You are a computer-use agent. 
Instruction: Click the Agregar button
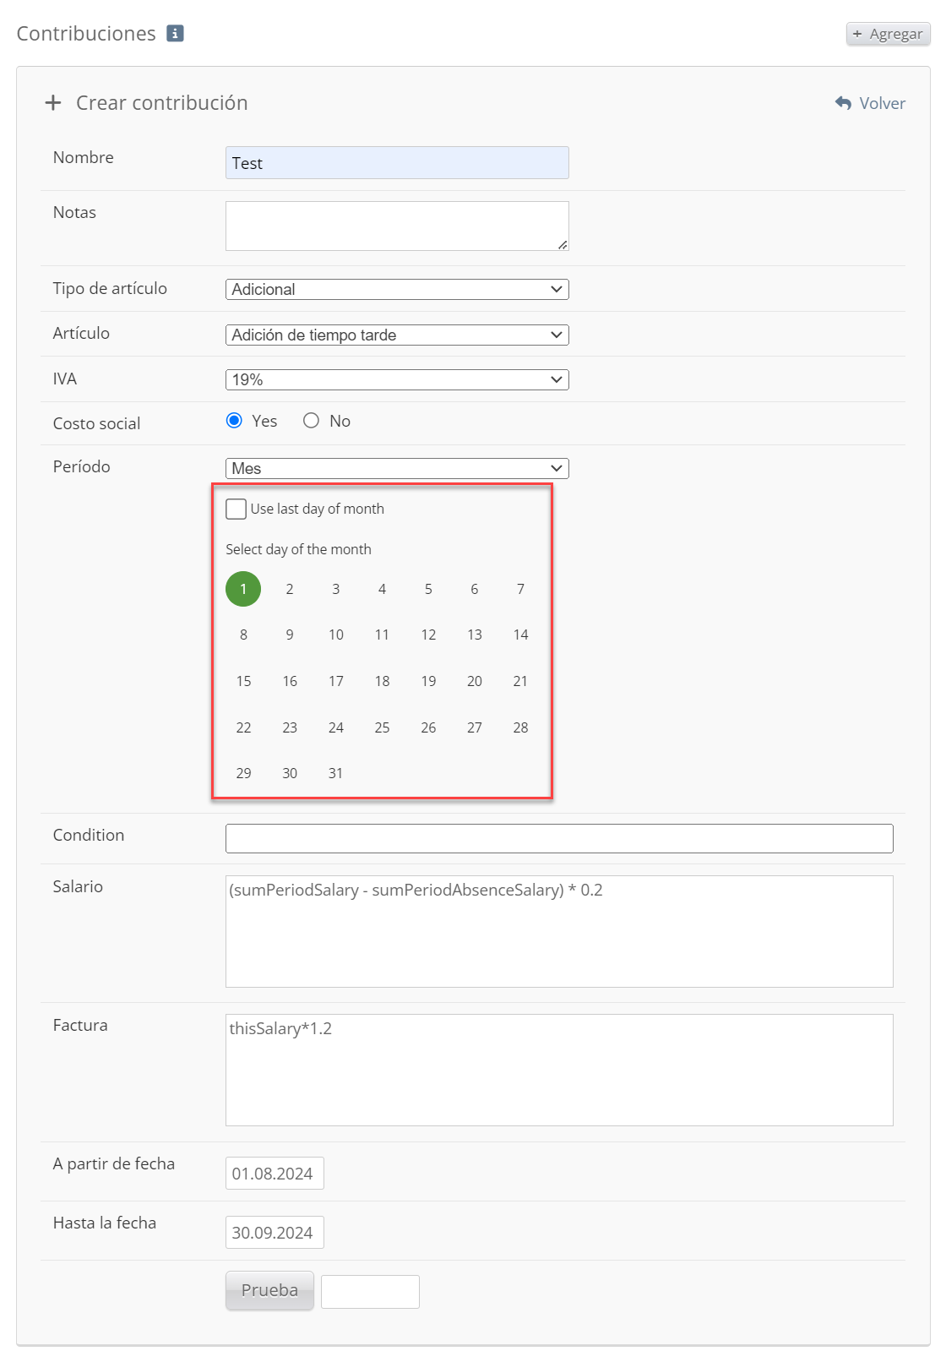(x=887, y=34)
